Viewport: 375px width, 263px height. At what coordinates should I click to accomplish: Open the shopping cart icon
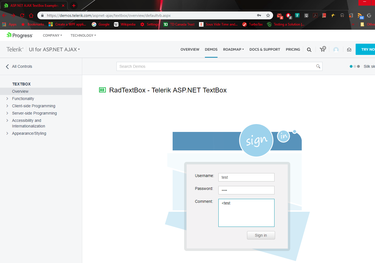(x=323, y=49)
